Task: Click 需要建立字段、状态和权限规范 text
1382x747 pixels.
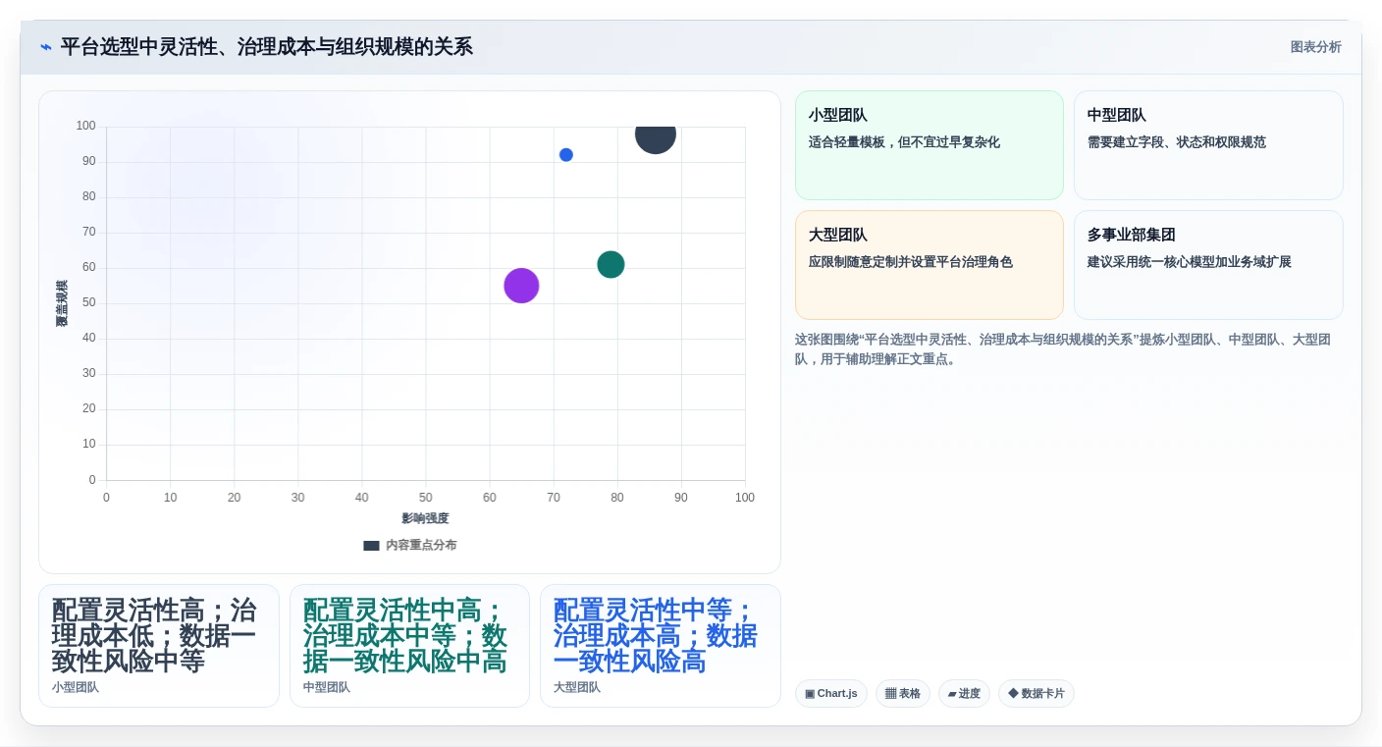Action: point(1177,142)
